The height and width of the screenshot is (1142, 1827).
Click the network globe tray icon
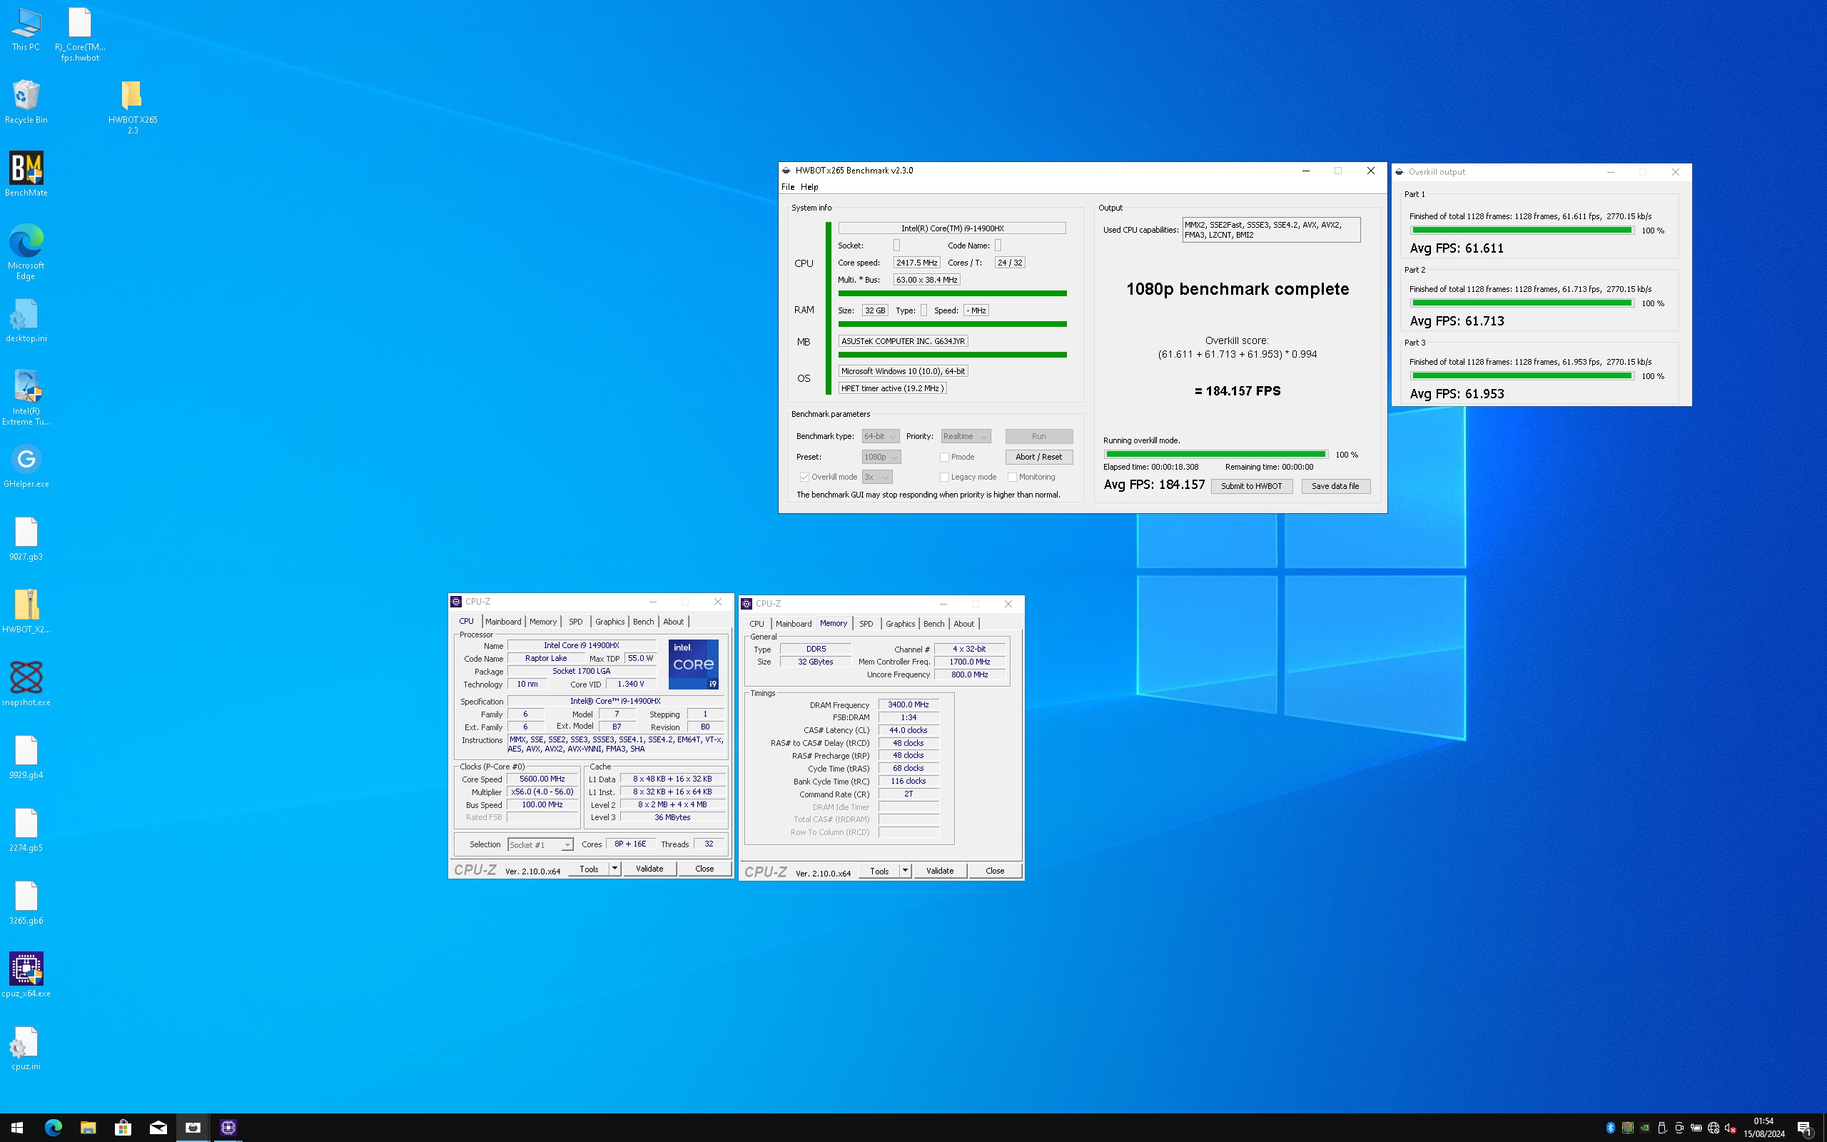[x=1713, y=1128]
